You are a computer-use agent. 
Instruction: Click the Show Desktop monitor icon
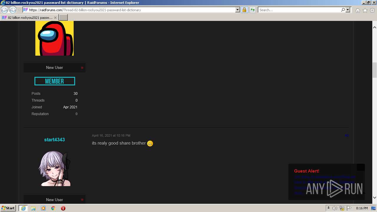pos(374,208)
